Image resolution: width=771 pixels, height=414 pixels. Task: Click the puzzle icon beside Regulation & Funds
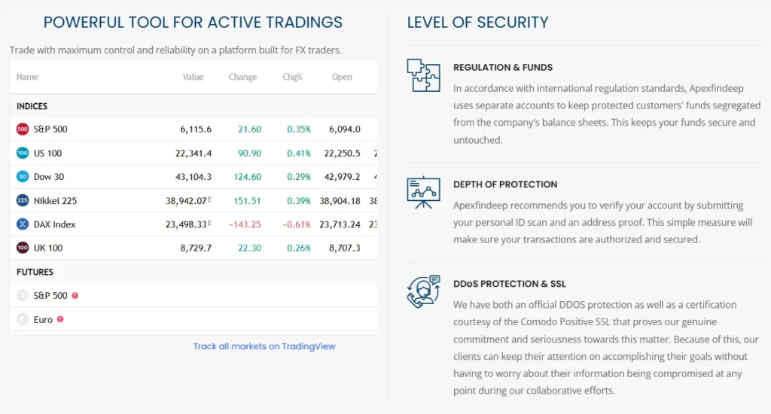423,75
